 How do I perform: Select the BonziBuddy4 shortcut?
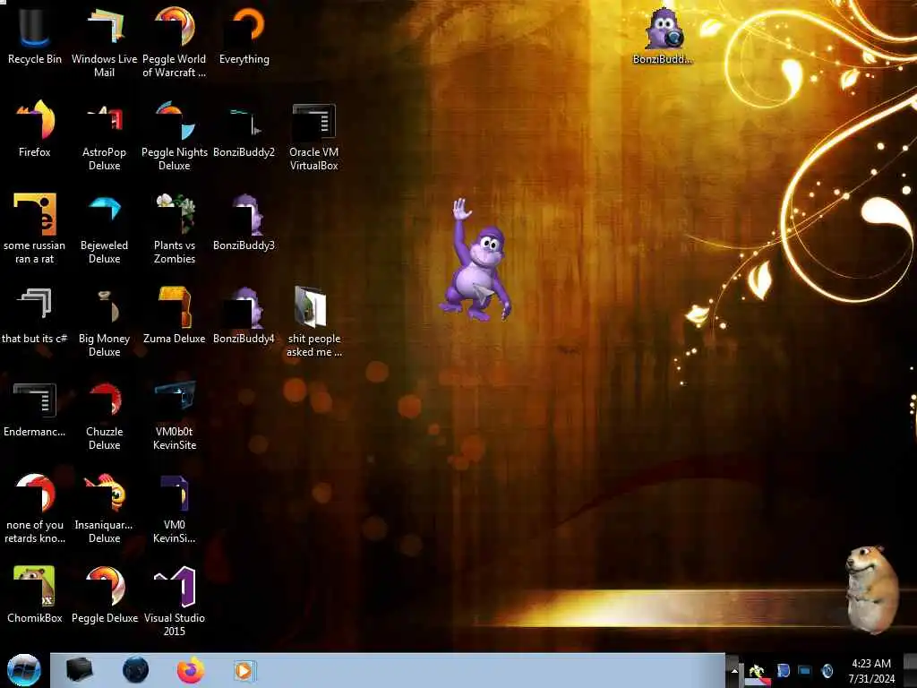[x=244, y=314]
